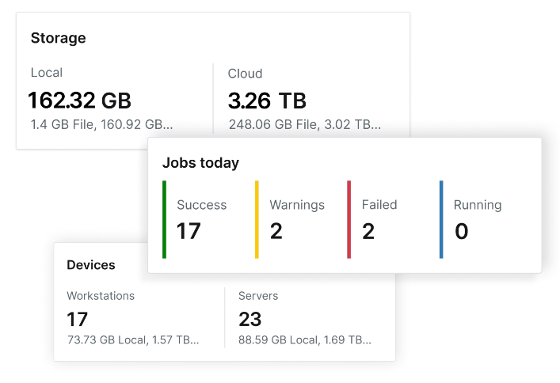Click the Servers count of 23
This screenshot has height=383, width=560.
(x=250, y=319)
